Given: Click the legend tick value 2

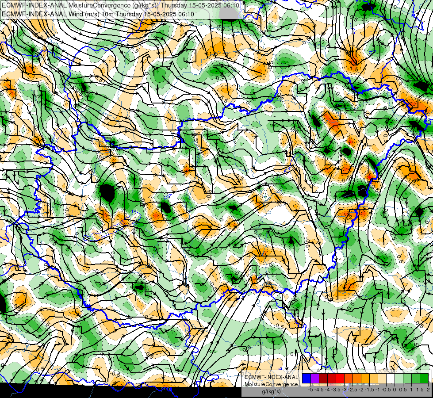Looking at the screenshot, I should (428, 390).
